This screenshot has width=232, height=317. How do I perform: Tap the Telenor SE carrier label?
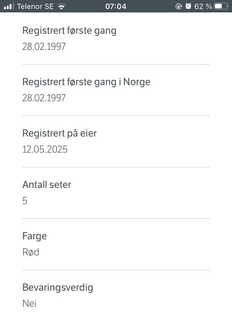click(x=35, y=7)
